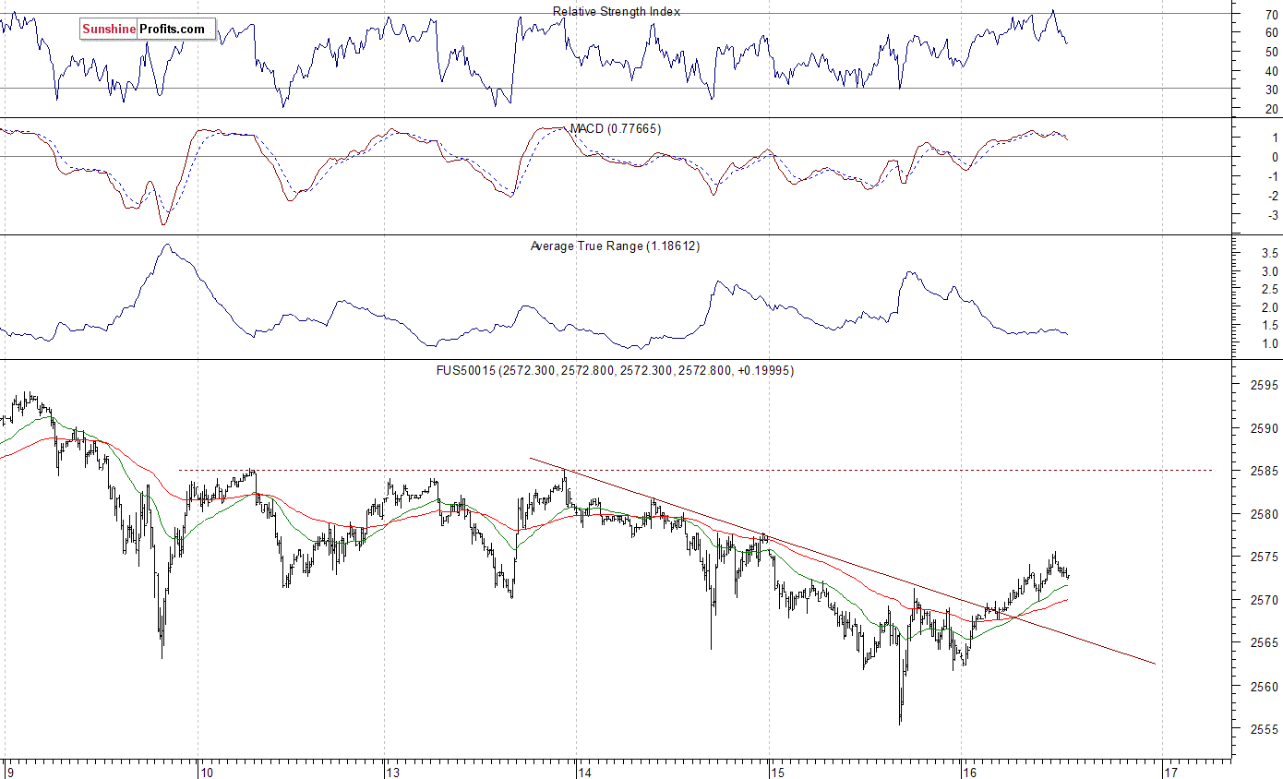Click date label 10 on the time axis
Viewport: 1283px width, 779px height.
(x=206, y=771)
